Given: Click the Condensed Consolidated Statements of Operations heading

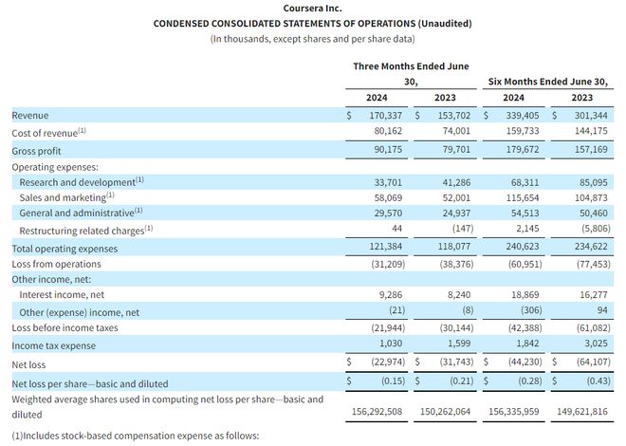Looking at the screenshot, I should 312,23.
